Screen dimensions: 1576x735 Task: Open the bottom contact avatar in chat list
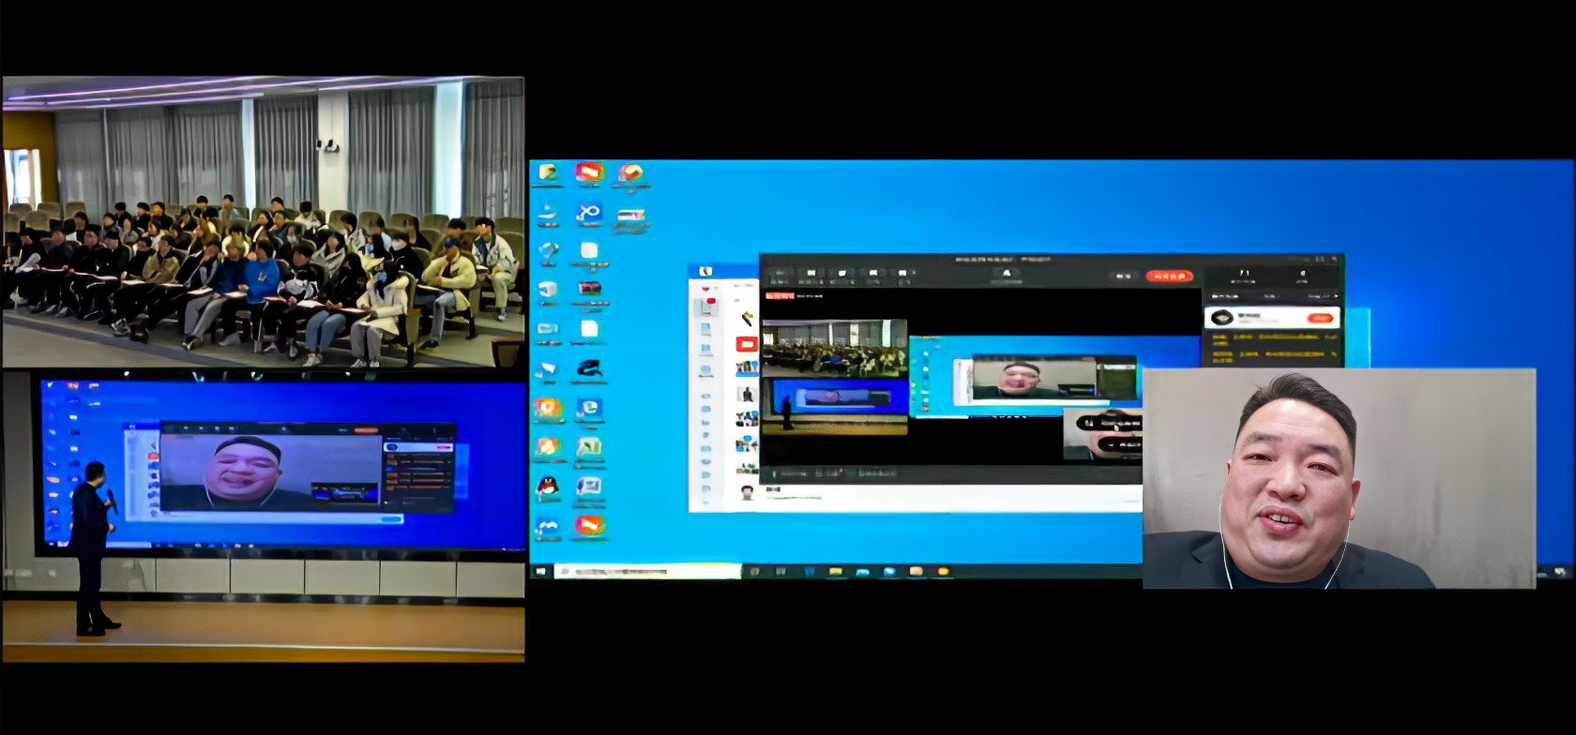(x=747, y=491)
